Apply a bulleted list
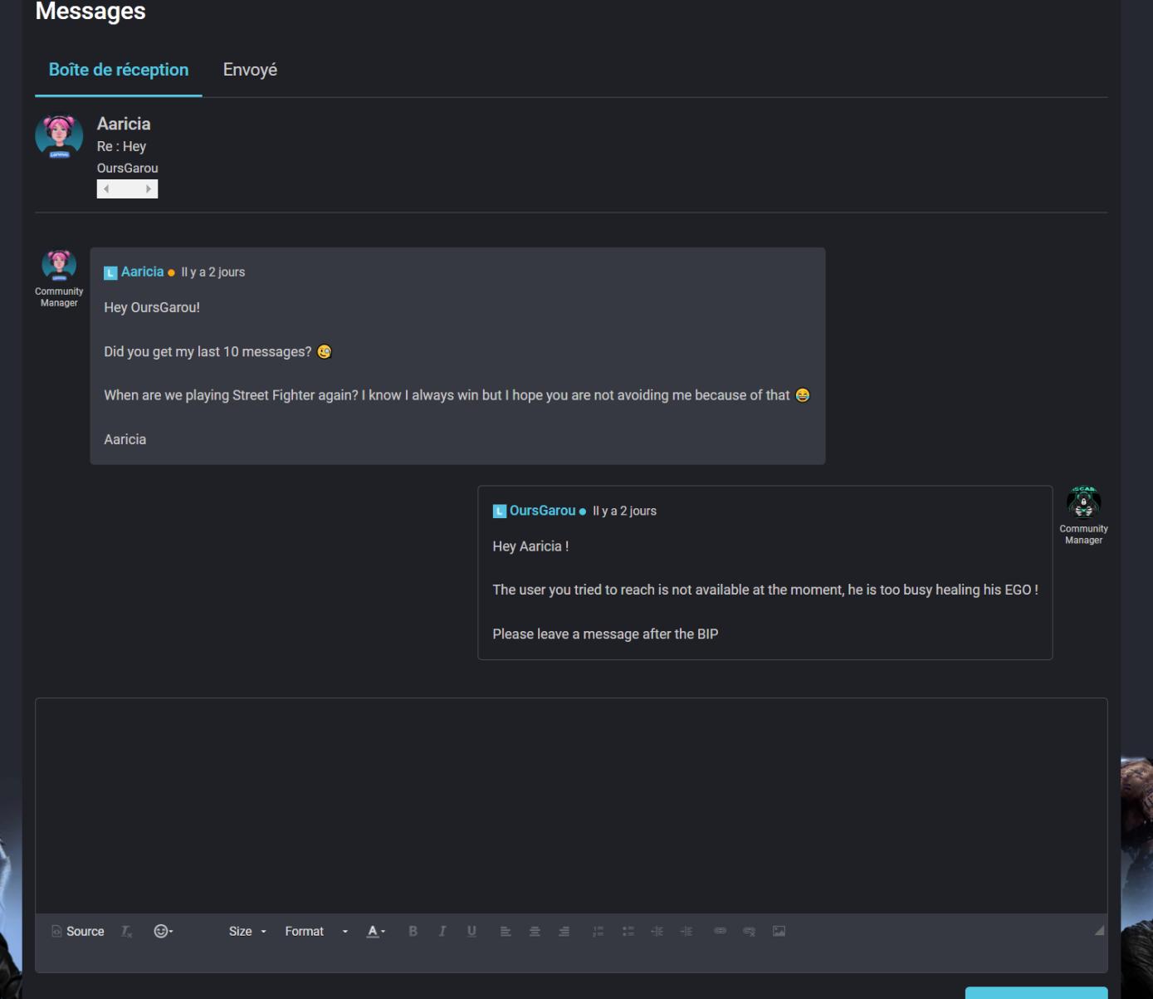Image resolution: width=1153 pixels, height=999 pixels. click(x=628, y=931)
